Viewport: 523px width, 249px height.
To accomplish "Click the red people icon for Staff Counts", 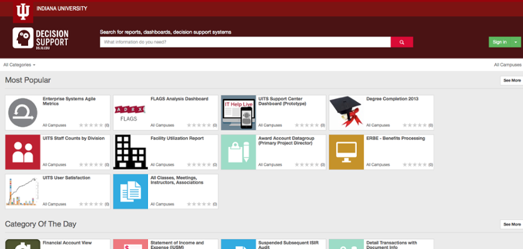I will point(22,152).
